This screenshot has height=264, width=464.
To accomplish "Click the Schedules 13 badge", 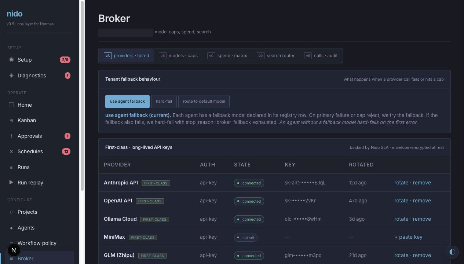I will (66, 151).
